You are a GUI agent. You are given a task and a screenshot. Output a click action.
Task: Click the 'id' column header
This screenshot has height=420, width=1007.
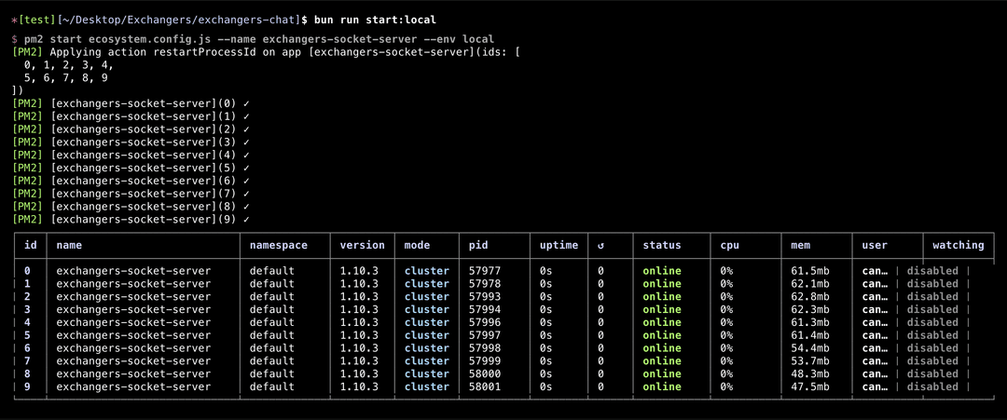click(x=30, y=245)
